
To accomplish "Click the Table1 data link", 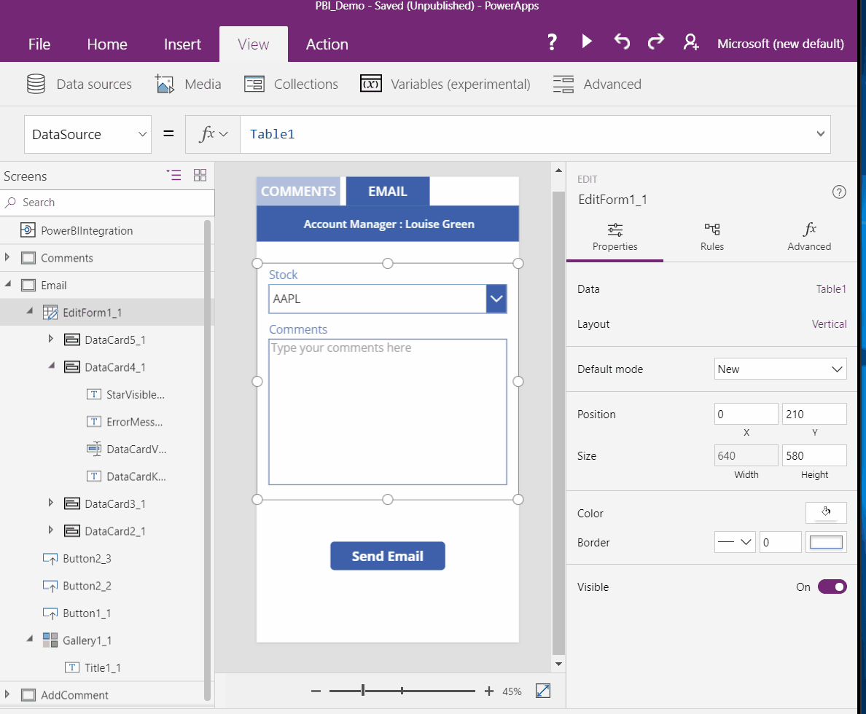I will click(831, 289).
